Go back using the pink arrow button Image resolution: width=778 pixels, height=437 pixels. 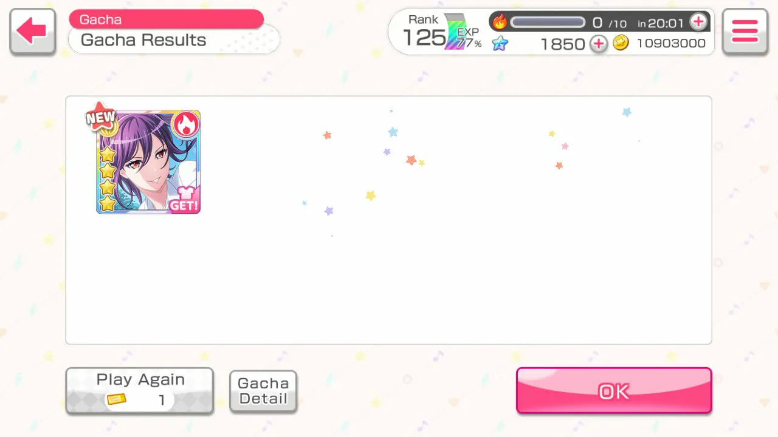tap(33, 32)
